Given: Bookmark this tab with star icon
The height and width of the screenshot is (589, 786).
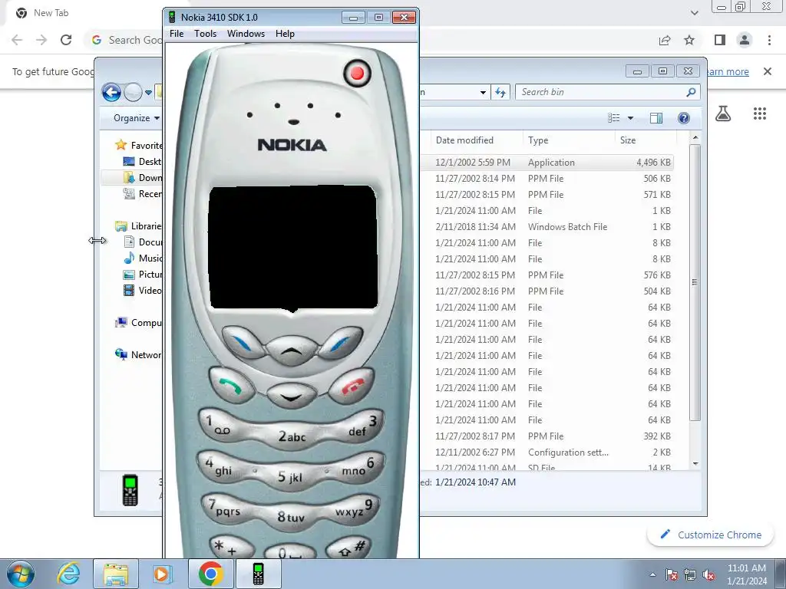Looking at the screenshot, I should point(689,40).
